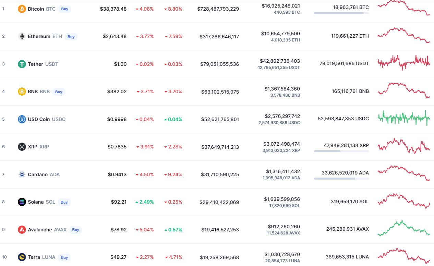Click Bitcoin's circulating supply progress bar
Viewport: 434px width, 266px height.
[x=341, y=13]
